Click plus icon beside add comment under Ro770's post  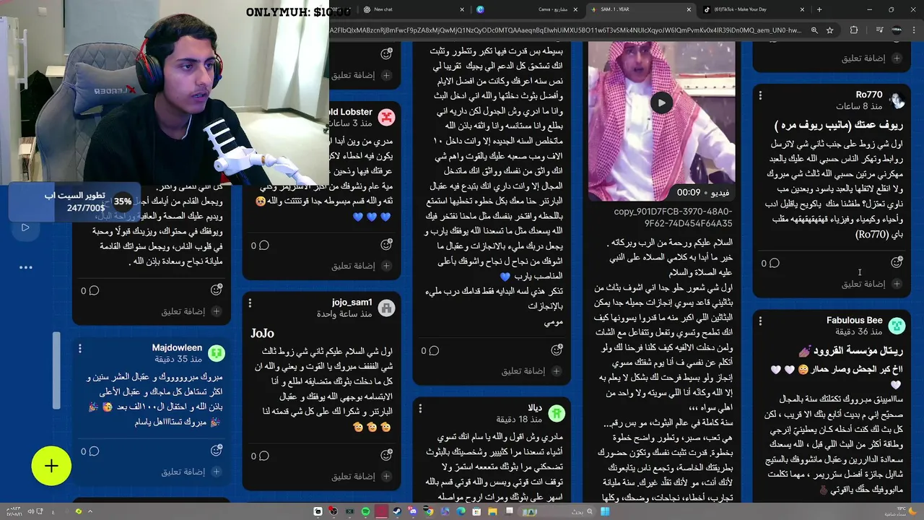(897, 284)
